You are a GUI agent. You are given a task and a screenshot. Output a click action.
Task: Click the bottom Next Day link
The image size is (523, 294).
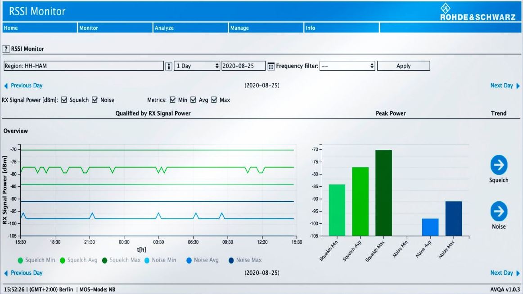pyautogui.click(x=504, y=273)
